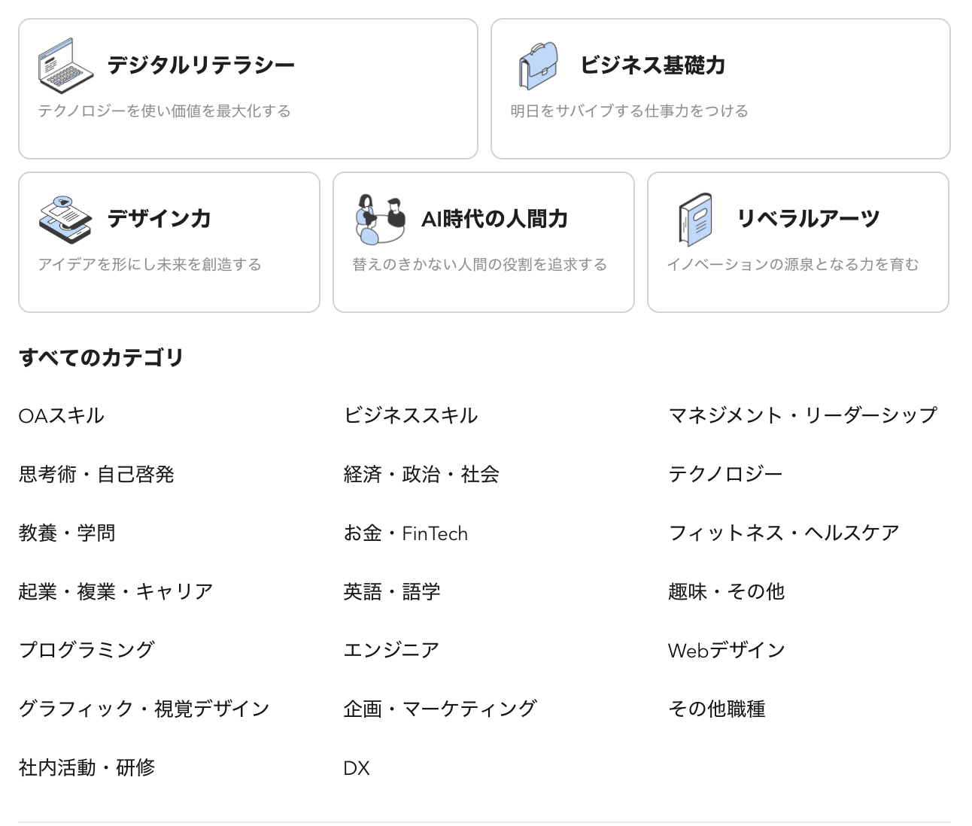
Task: Open マネジメント・リーダーシップ category
Action: (x=803, y=415)
